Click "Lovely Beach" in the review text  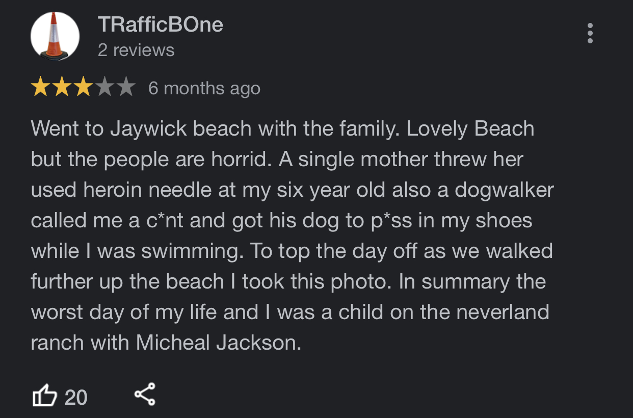coord(470,129)
